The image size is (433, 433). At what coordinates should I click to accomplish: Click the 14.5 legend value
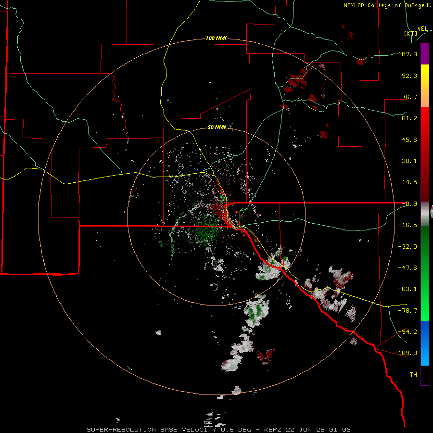409,182
